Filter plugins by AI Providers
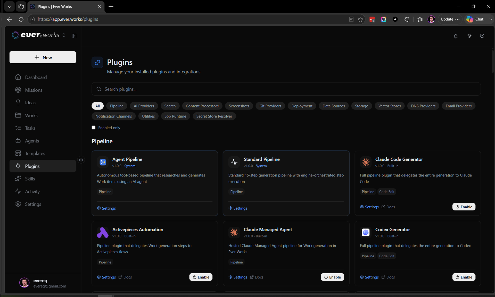This screenshot has width=495, height=297. pos(144,106)
